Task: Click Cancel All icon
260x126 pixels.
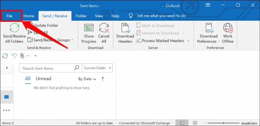Action: pos(104,28)
